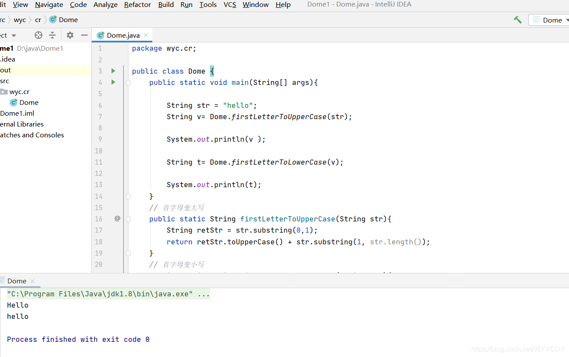
Task: Open the Dome run configuration dropdown
Action: tap(549, 20)
